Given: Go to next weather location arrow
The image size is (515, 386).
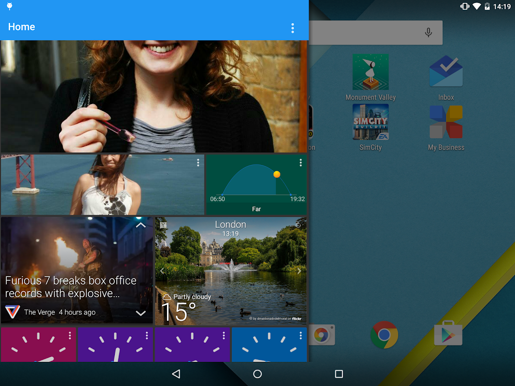Looking at the screenshot, I should point(299,271).
